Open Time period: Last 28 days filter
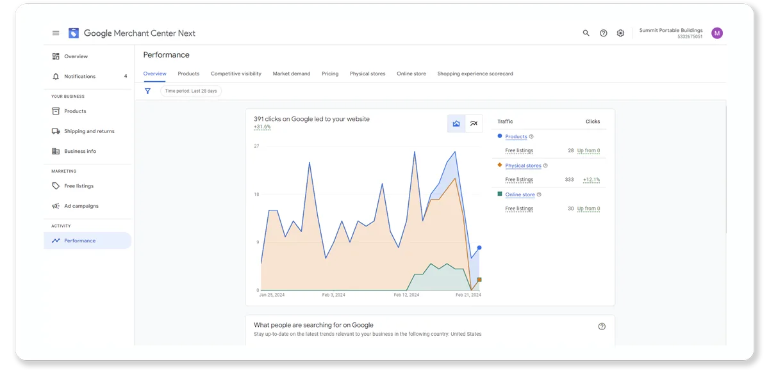The width and height of the screenshot is (769, 371). tap(191, 91)
